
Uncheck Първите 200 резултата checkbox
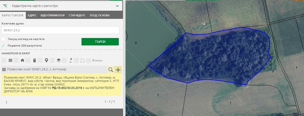tap(3, 46)
